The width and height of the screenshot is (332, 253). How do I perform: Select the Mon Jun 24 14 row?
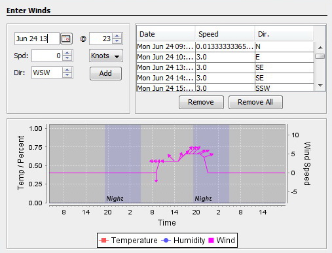225,78
